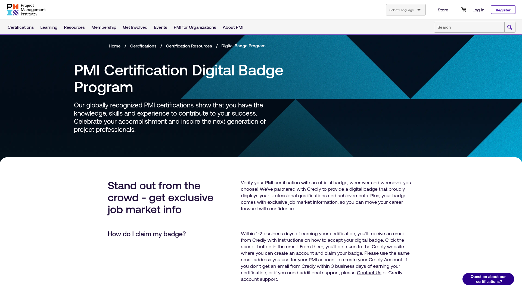Open the Resources nav menu

74,27
